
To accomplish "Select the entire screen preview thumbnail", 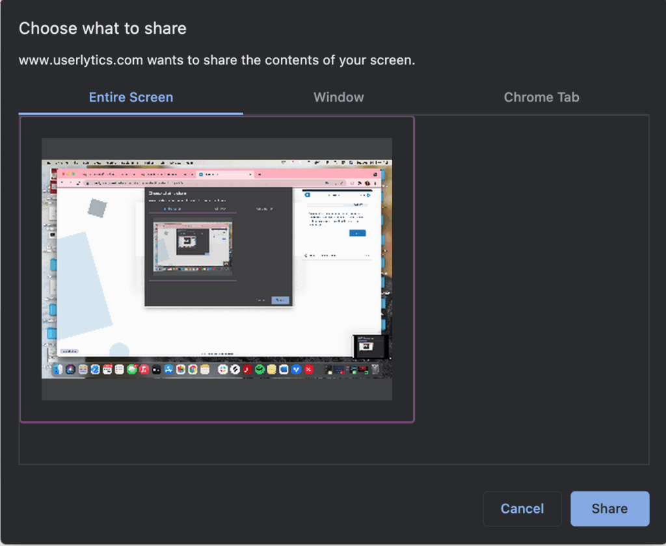I will pyautogui.click(x=217, y=268).
